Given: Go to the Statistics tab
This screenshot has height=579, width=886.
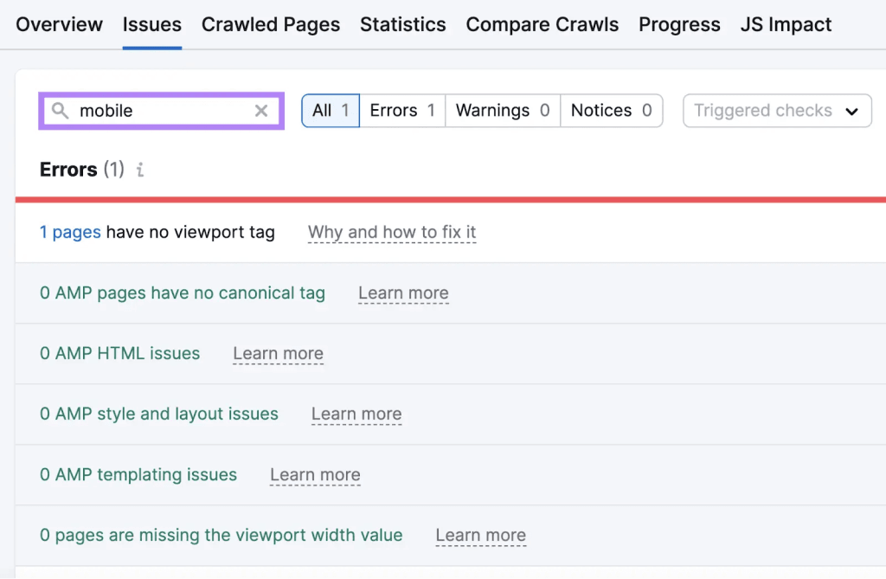Looking at the screenshot, I should click(403, 25).
